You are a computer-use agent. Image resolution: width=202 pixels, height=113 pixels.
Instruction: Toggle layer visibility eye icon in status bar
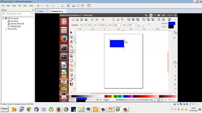tap(98, 100)
